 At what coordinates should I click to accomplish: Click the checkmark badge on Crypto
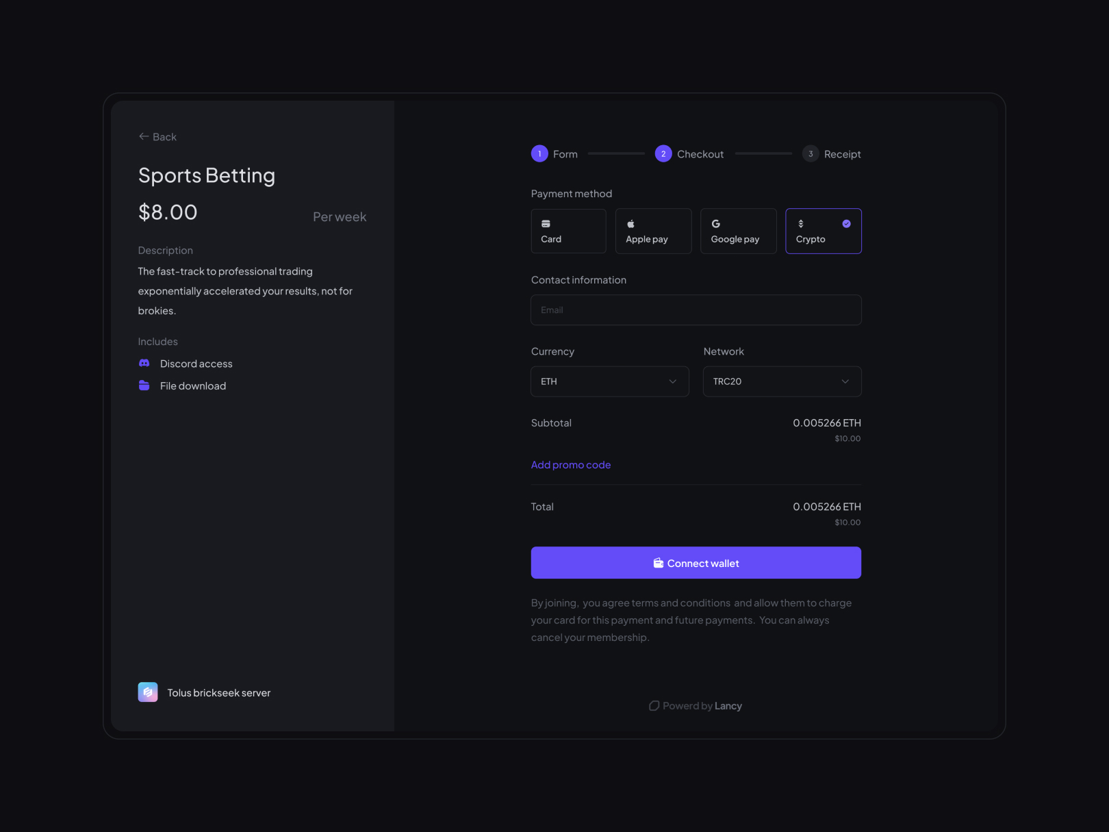pos(847,224)
